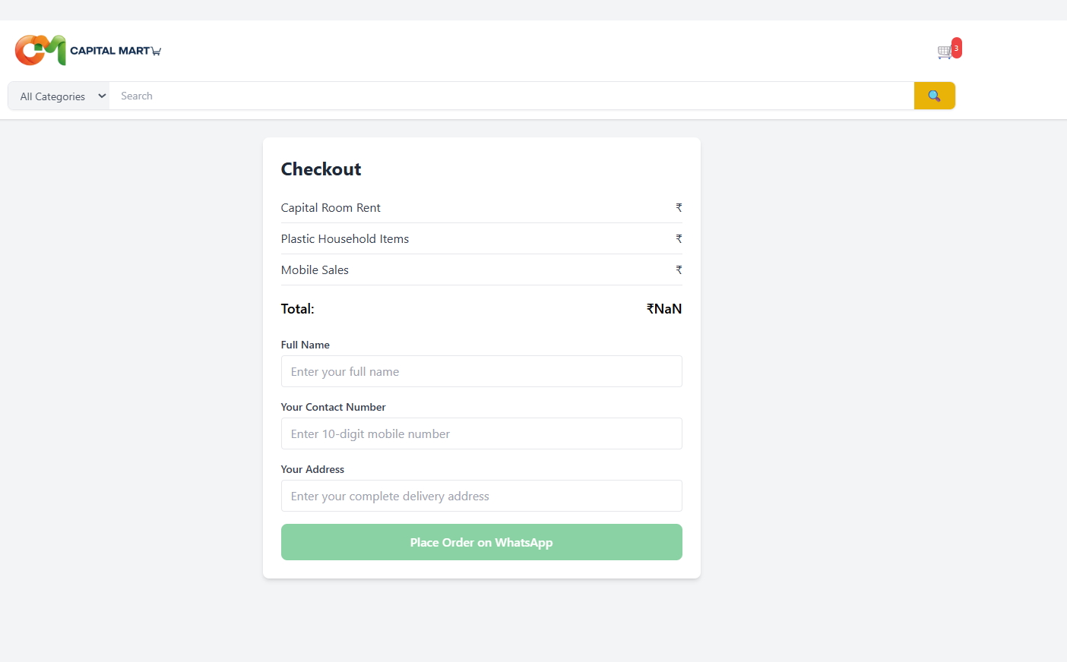The image size is (1067, 662).
Task: Open the shopping cart icon
Action: (944, 52)
